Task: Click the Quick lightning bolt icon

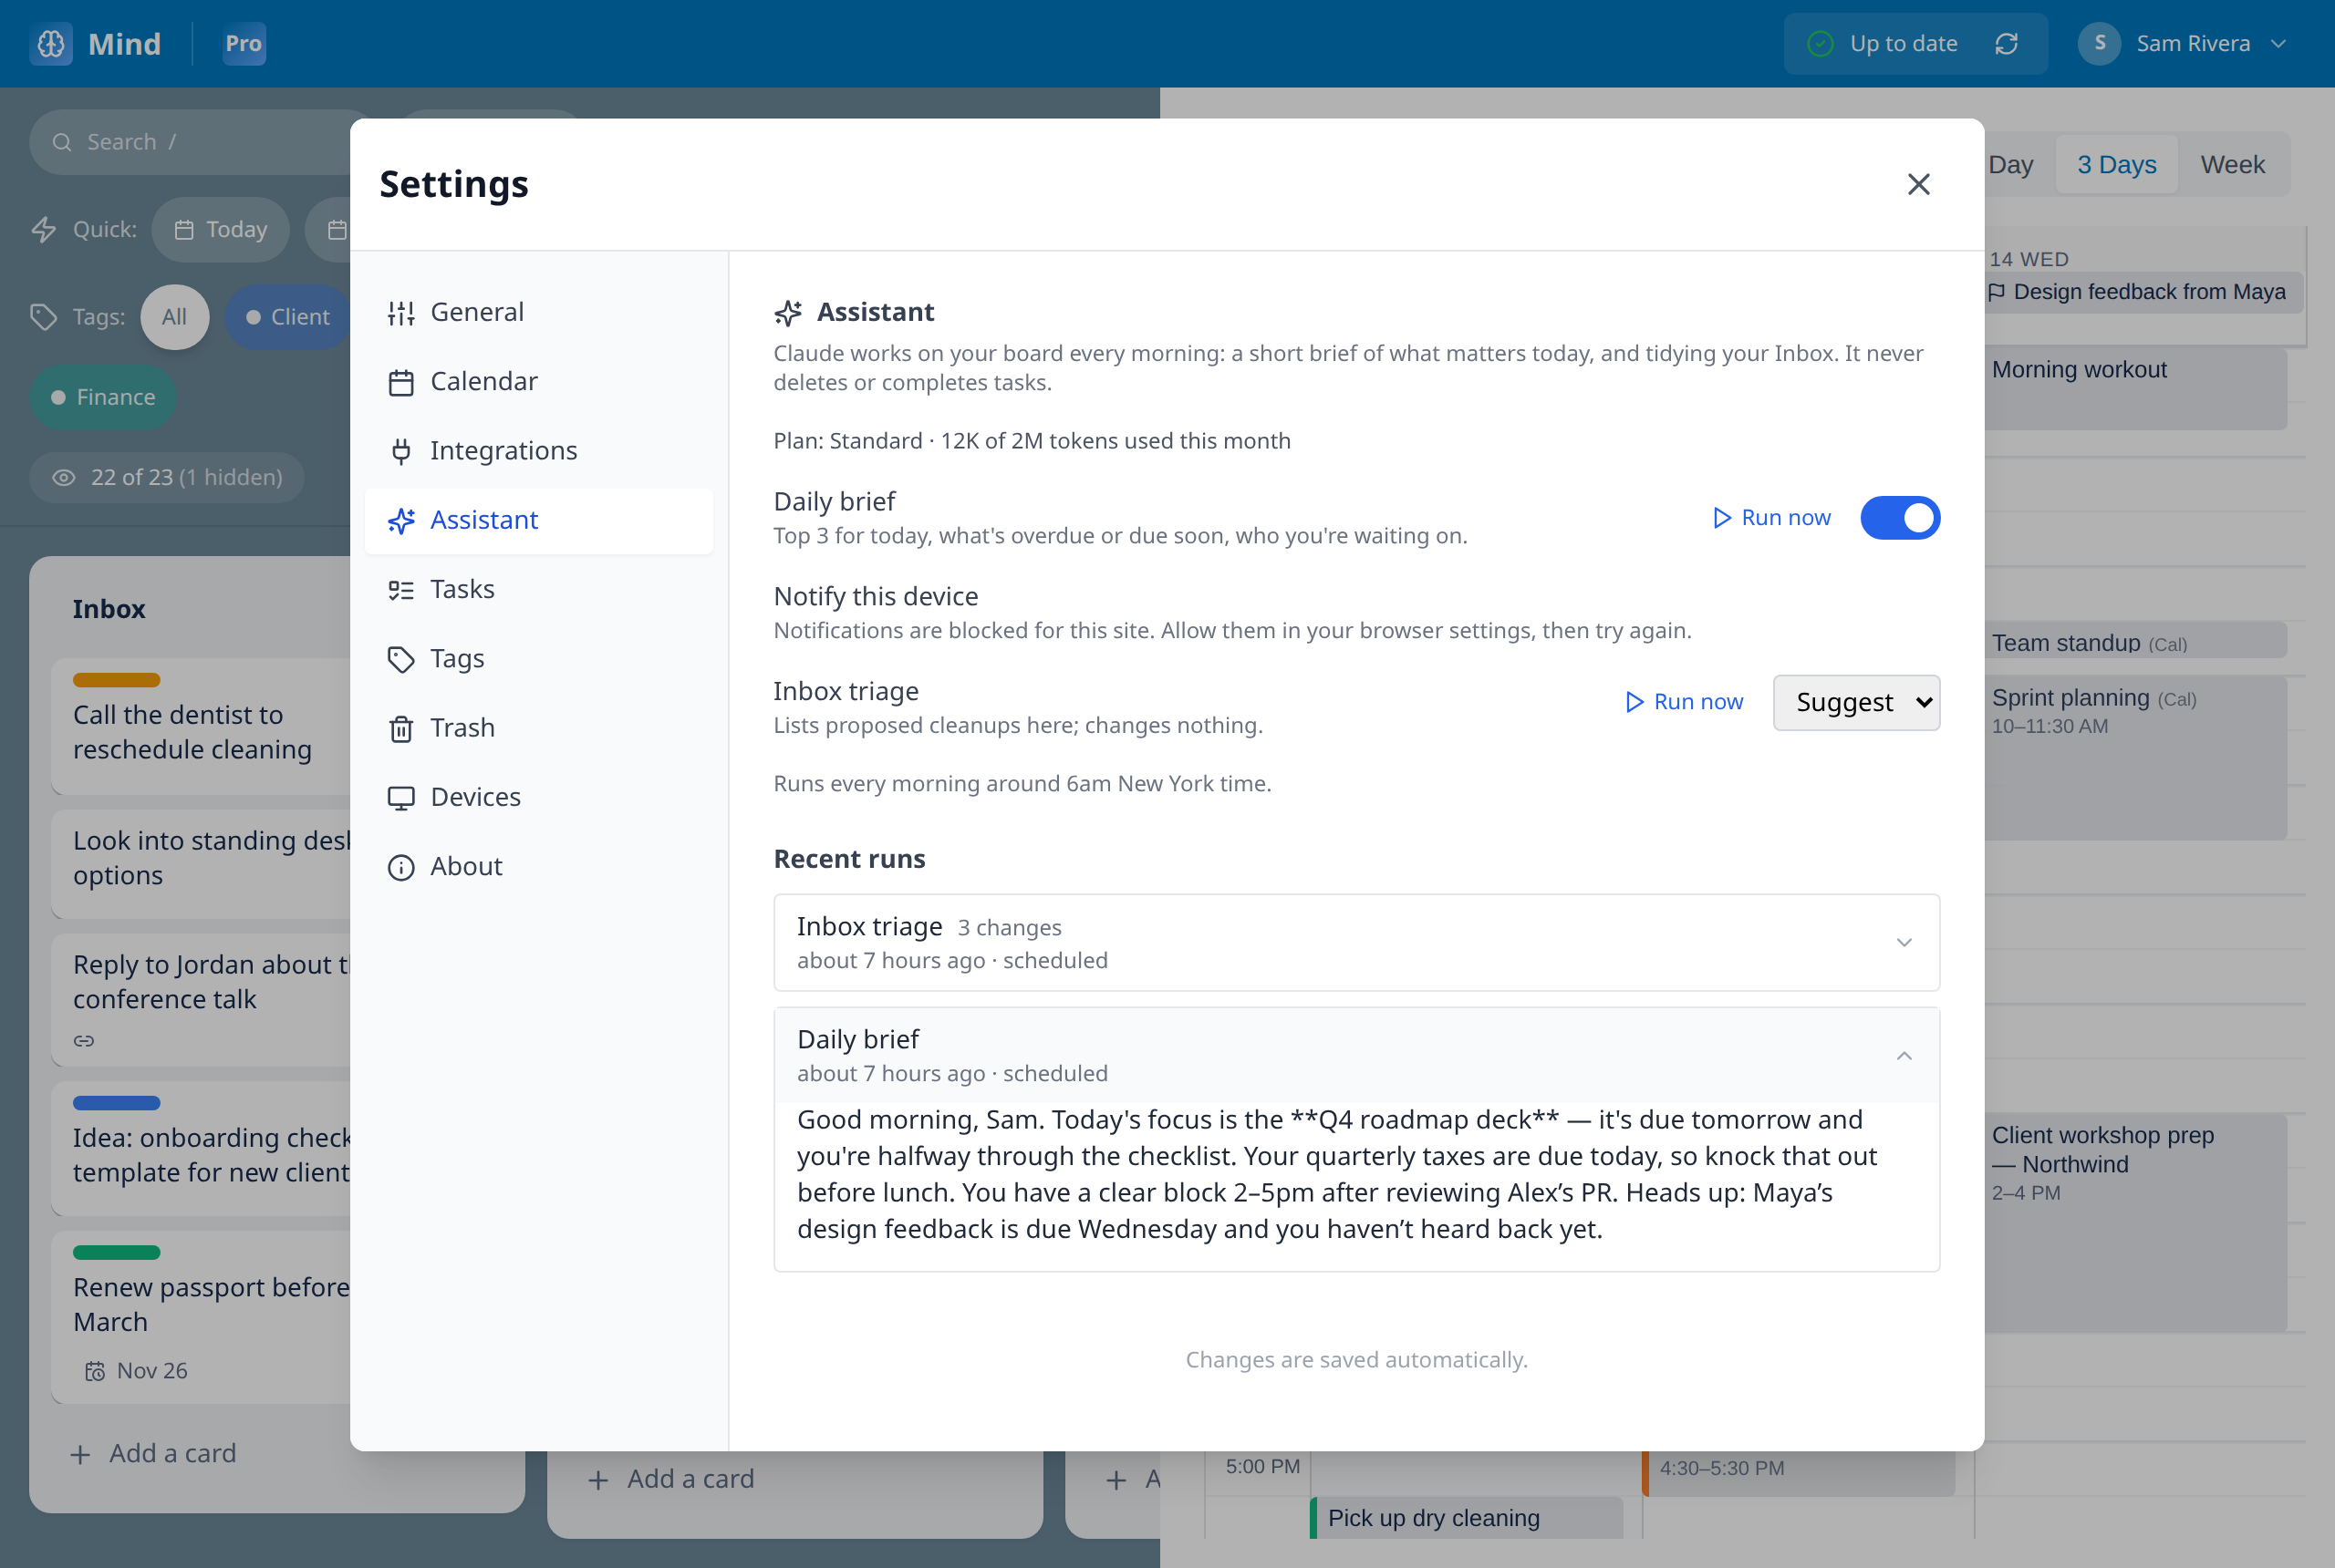Action: tap(43, 229)
